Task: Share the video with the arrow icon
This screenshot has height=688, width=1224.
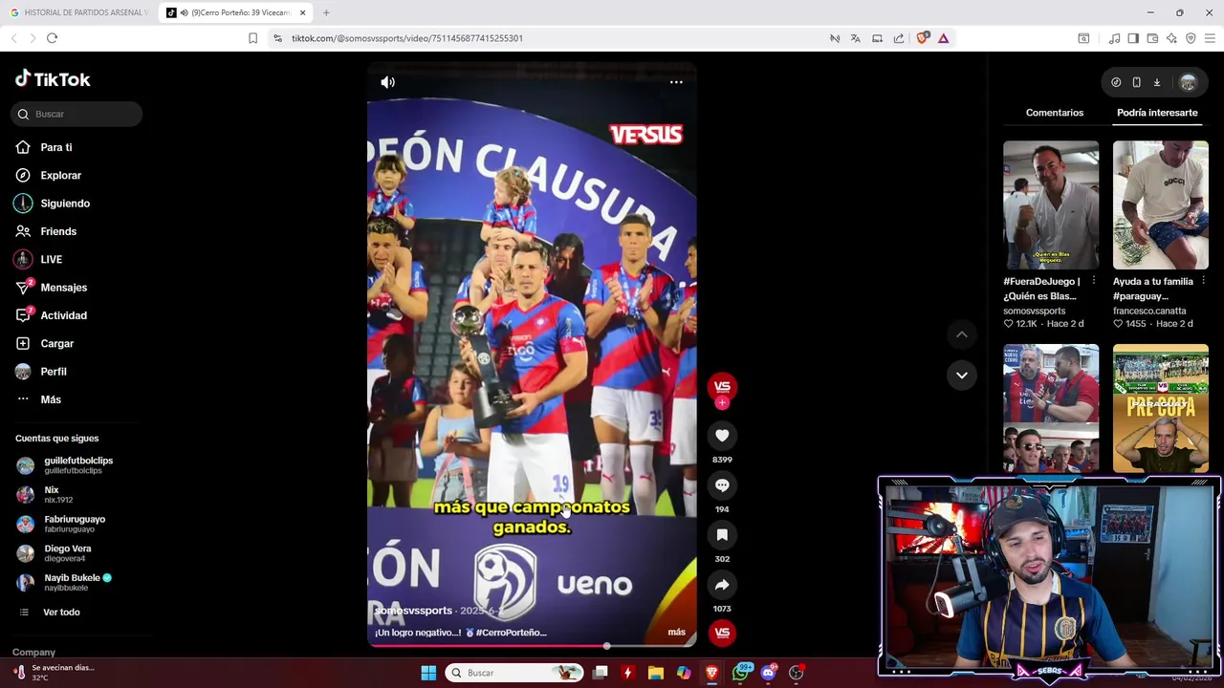Action: click(x=722, y=585)
